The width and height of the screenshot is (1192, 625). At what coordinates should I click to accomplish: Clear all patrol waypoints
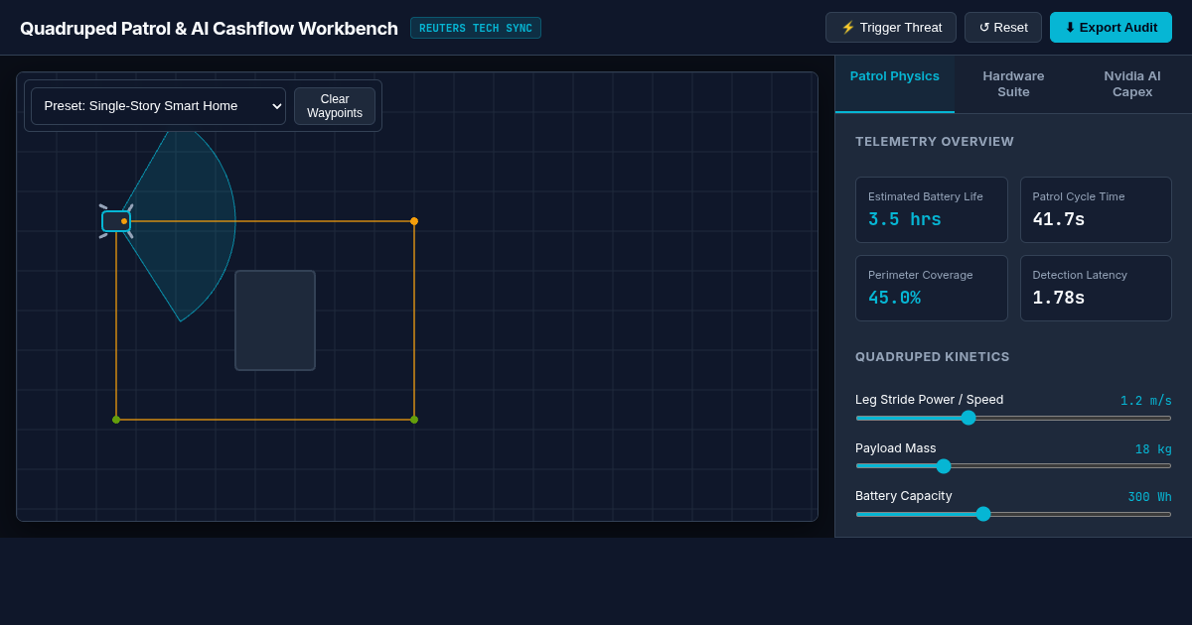click(x=335, y=106)
